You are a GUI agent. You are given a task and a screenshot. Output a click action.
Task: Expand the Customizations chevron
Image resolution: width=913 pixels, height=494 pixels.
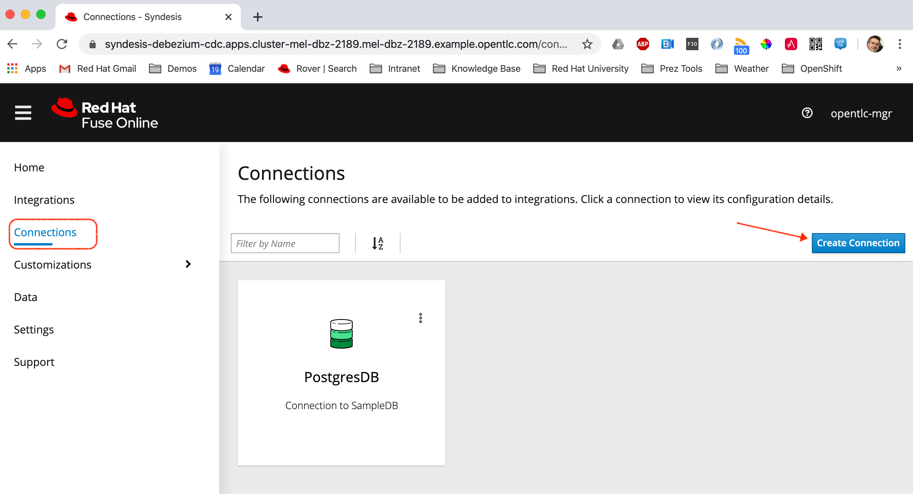[188, 264]
